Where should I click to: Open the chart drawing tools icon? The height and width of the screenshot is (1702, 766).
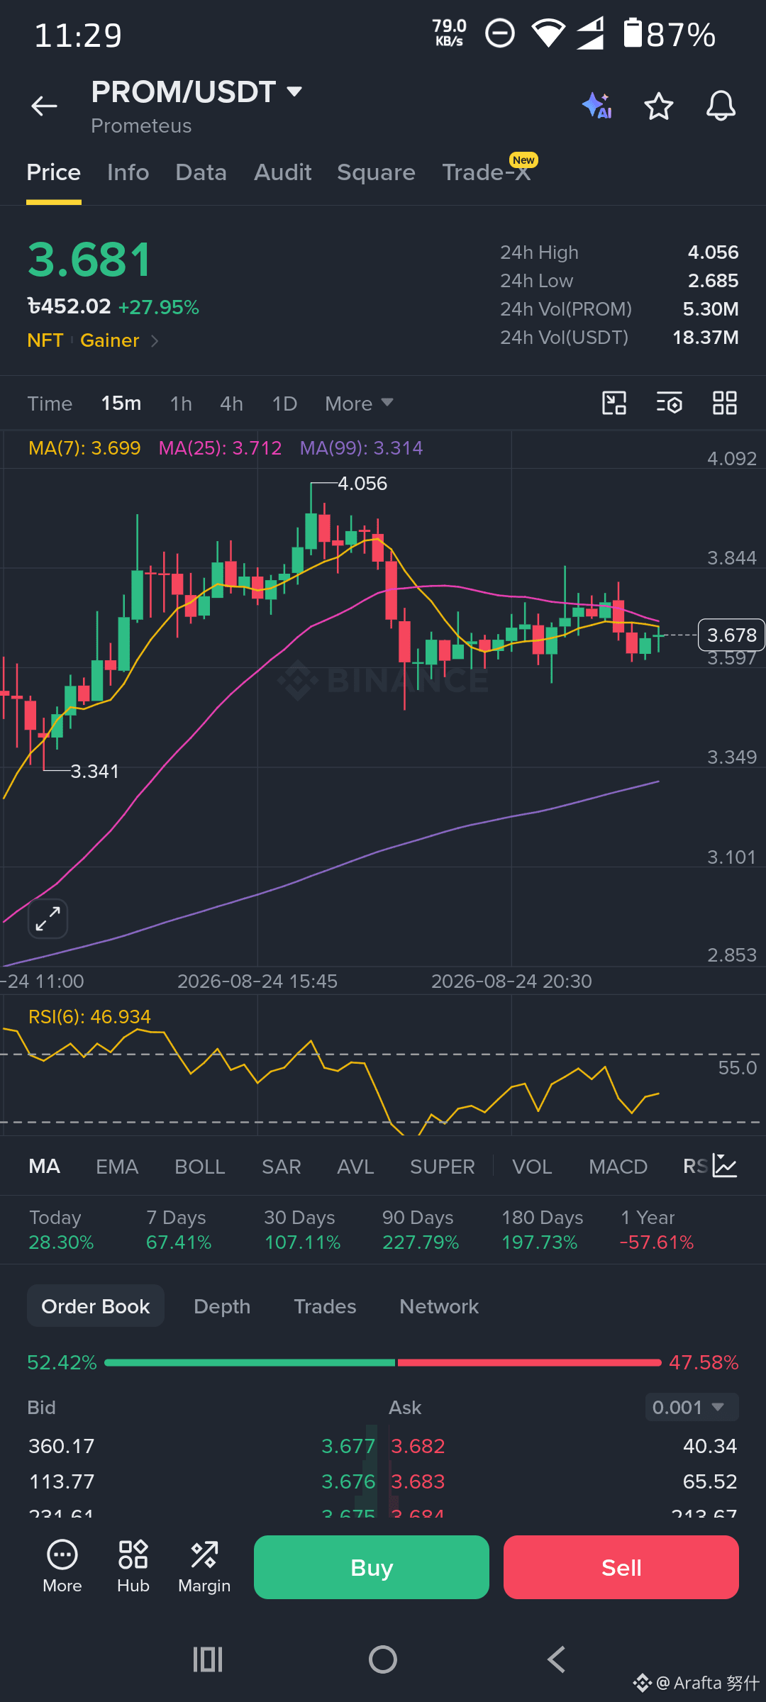click(614, 403)
